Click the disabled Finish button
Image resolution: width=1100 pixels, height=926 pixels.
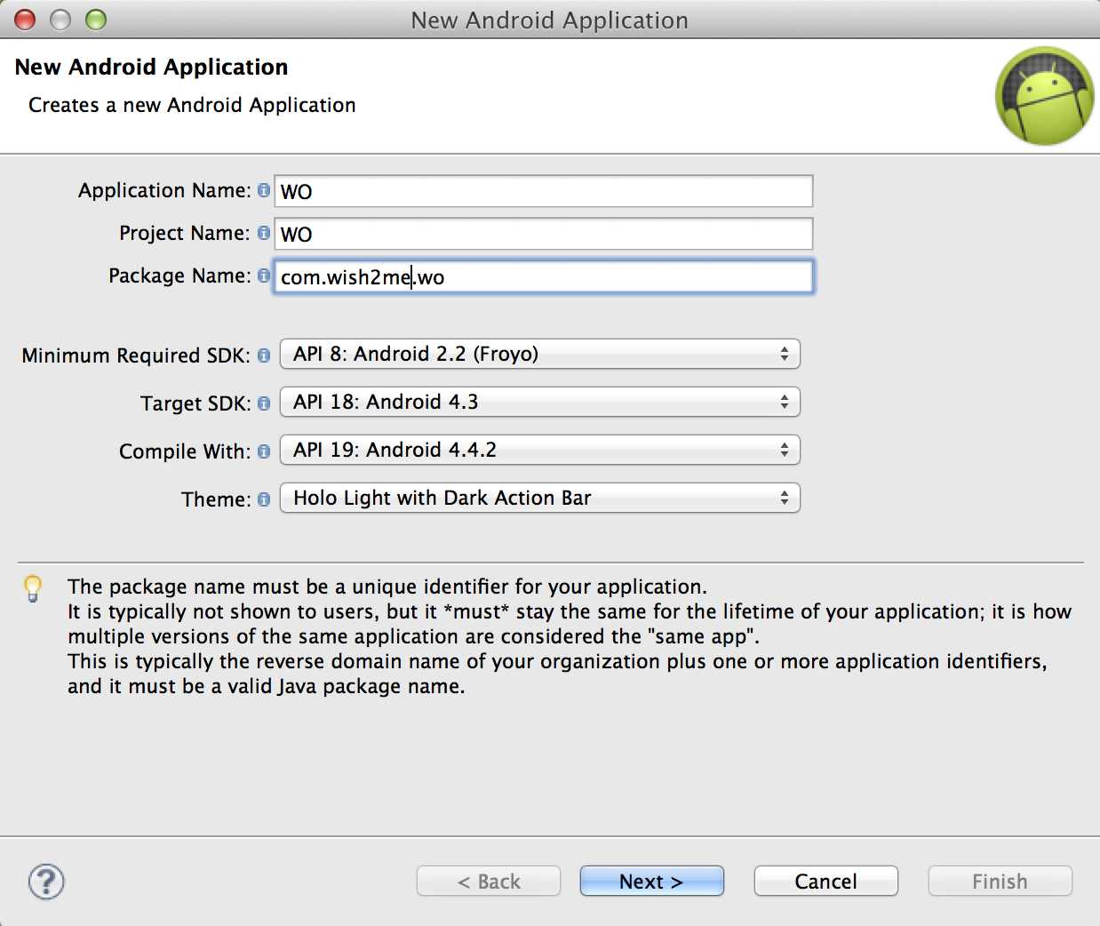[1000, 882]
